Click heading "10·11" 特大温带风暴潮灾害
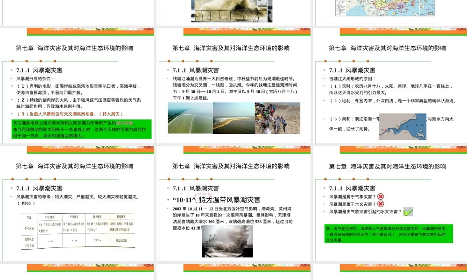Screen dimensions: 467x280 click(217, 200)
